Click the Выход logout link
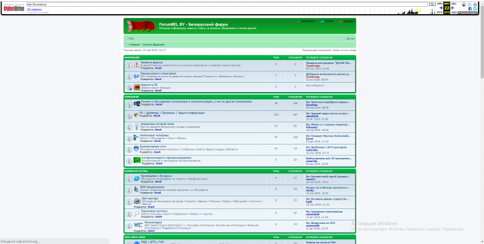Image resolution: width=484 pixels, height=244 pixels. click(349, 38)
